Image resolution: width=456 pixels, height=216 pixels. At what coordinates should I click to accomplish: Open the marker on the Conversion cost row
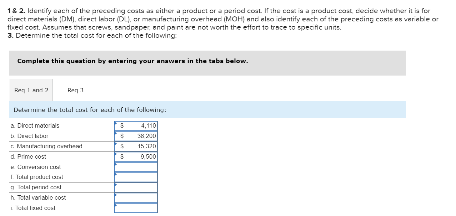115,165
